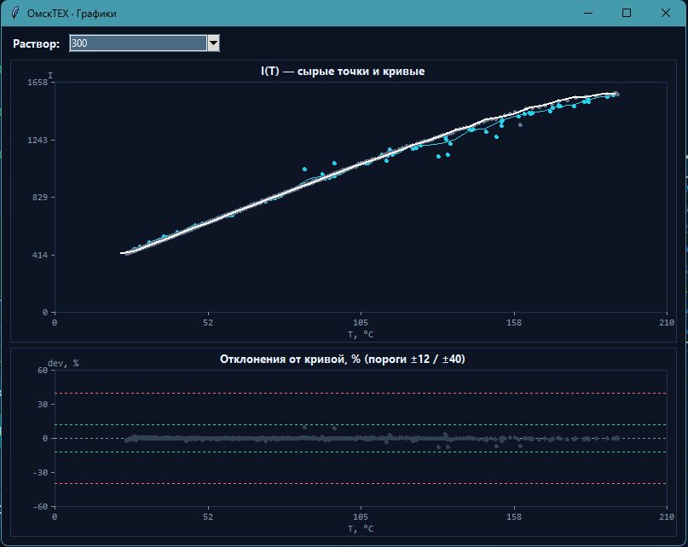The height and width of the screenshot is (547, 688).
Task: Click the "T, °C" label under the I(T) chart
Action: (x=361, y=335)
